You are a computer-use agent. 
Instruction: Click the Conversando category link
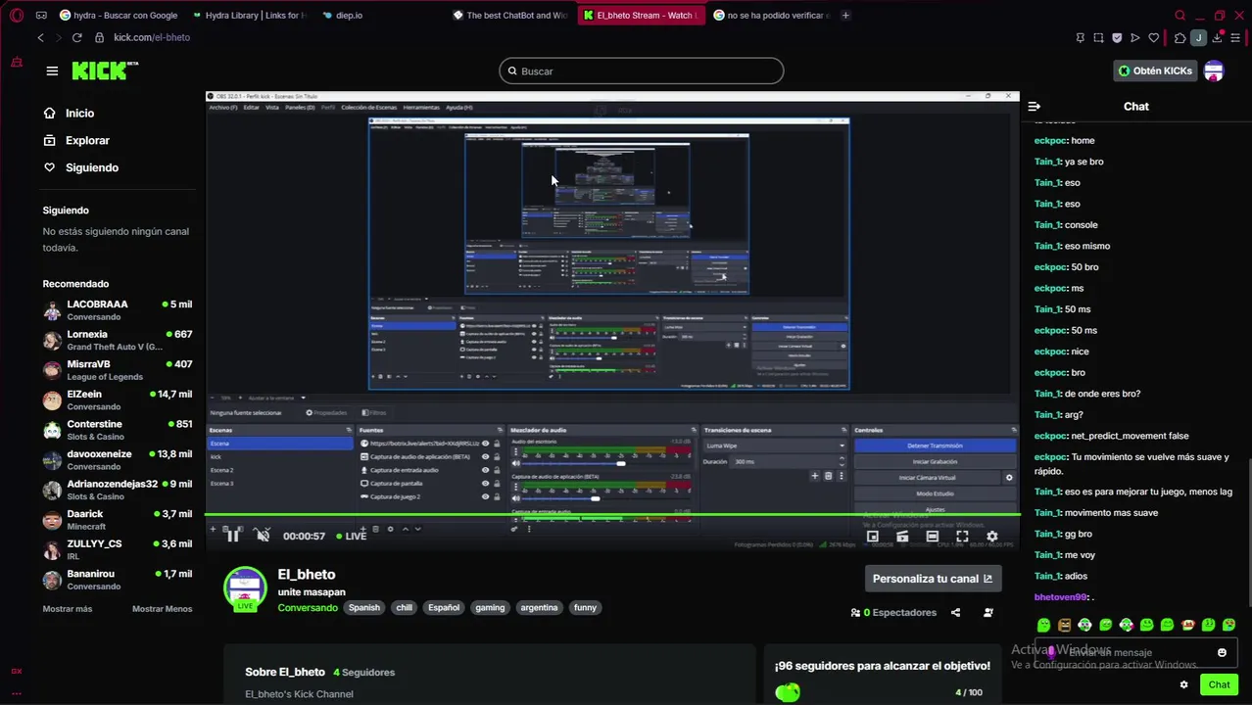pyautogui.click(x=308, y=608)
